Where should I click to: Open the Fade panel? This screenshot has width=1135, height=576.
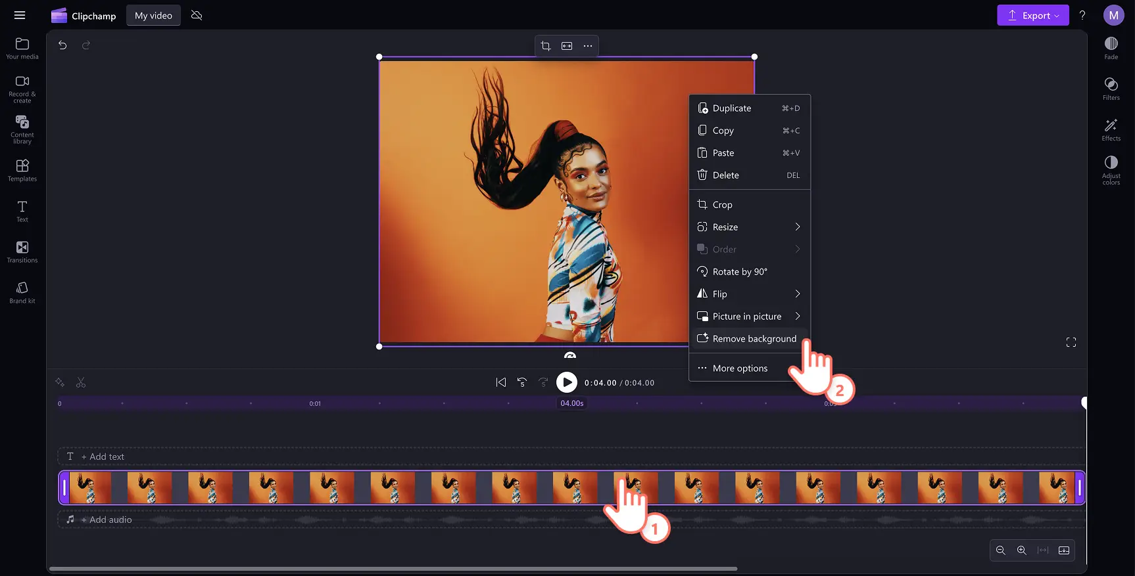tap(1111, 49)
